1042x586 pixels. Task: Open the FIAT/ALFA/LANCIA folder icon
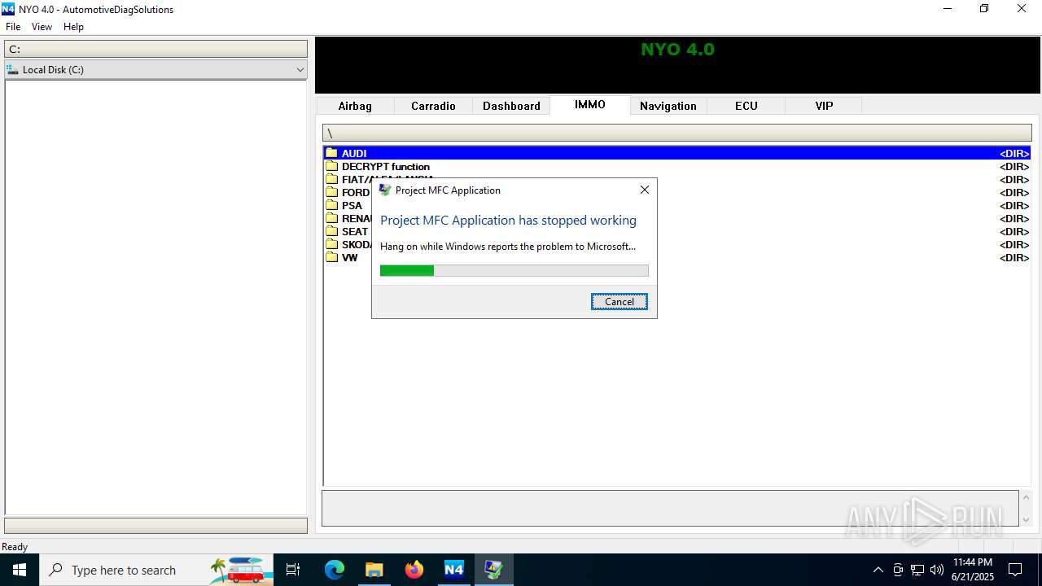(x=331, y=179)
